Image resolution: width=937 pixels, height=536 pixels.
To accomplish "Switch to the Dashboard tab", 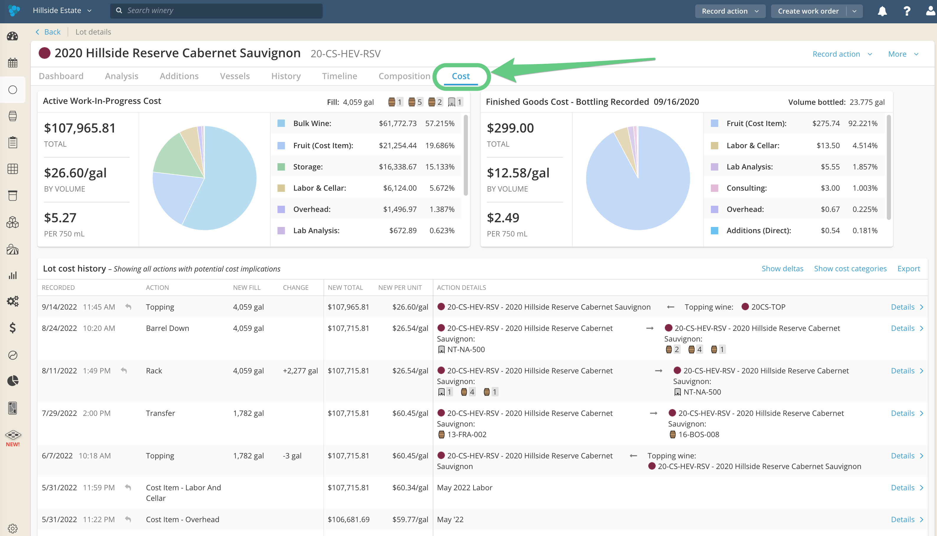I will [61, 76].
